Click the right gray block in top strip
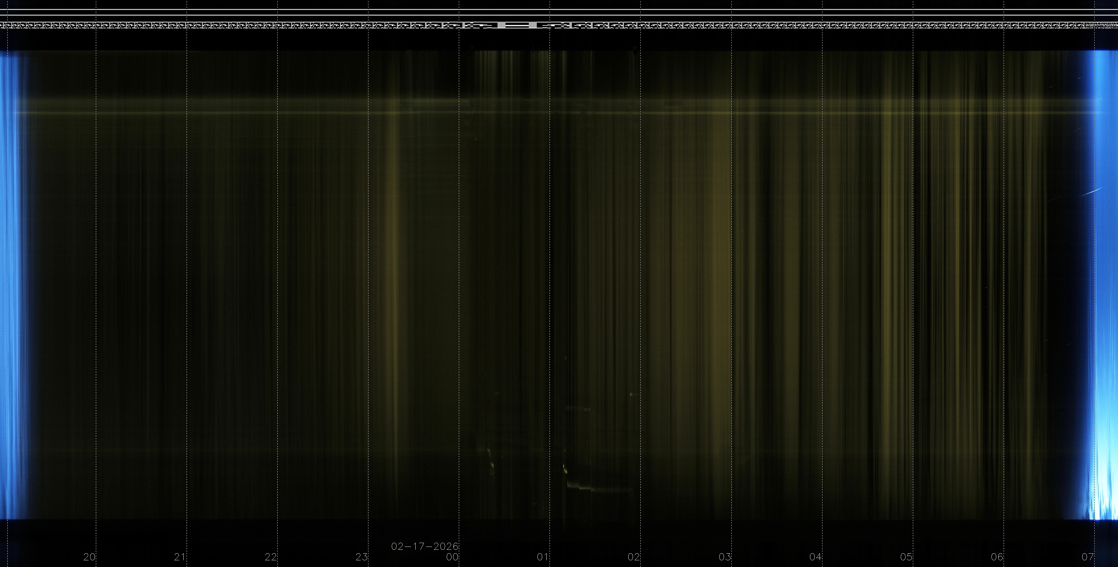This screenshot has height=567, width=1118. [x=533, y=25]
